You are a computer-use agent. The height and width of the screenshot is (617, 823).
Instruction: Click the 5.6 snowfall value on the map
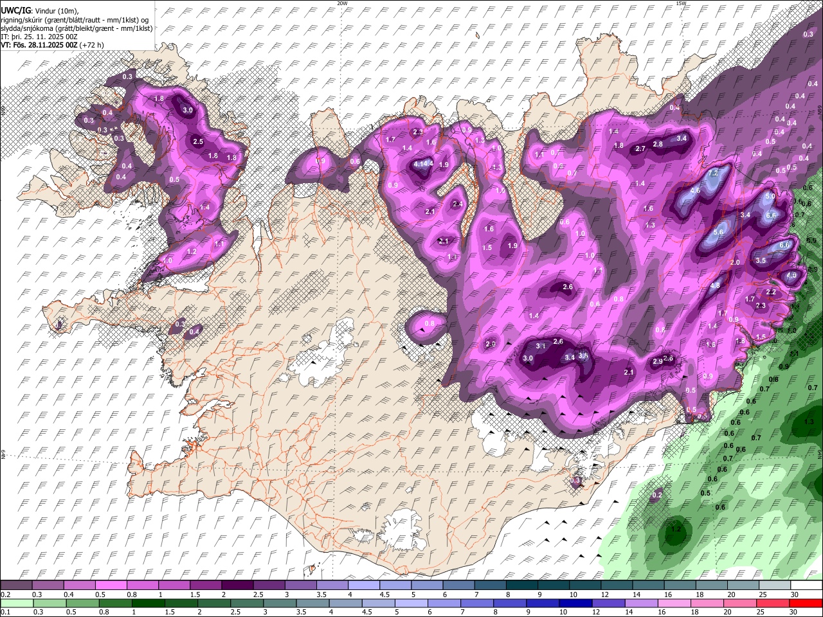[719, 233]
